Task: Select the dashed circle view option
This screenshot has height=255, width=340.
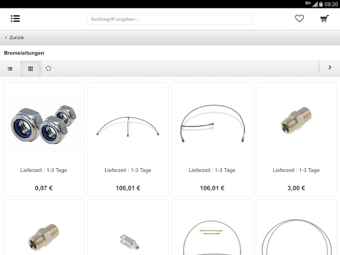Action: (48, 68)
